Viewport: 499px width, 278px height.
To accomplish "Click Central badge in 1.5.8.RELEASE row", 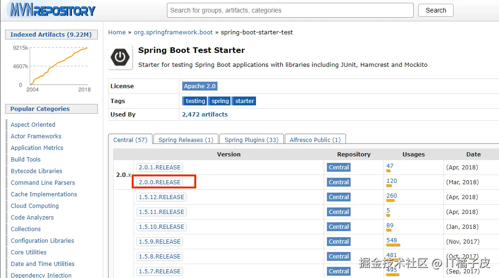I will [x=339, y=256].
